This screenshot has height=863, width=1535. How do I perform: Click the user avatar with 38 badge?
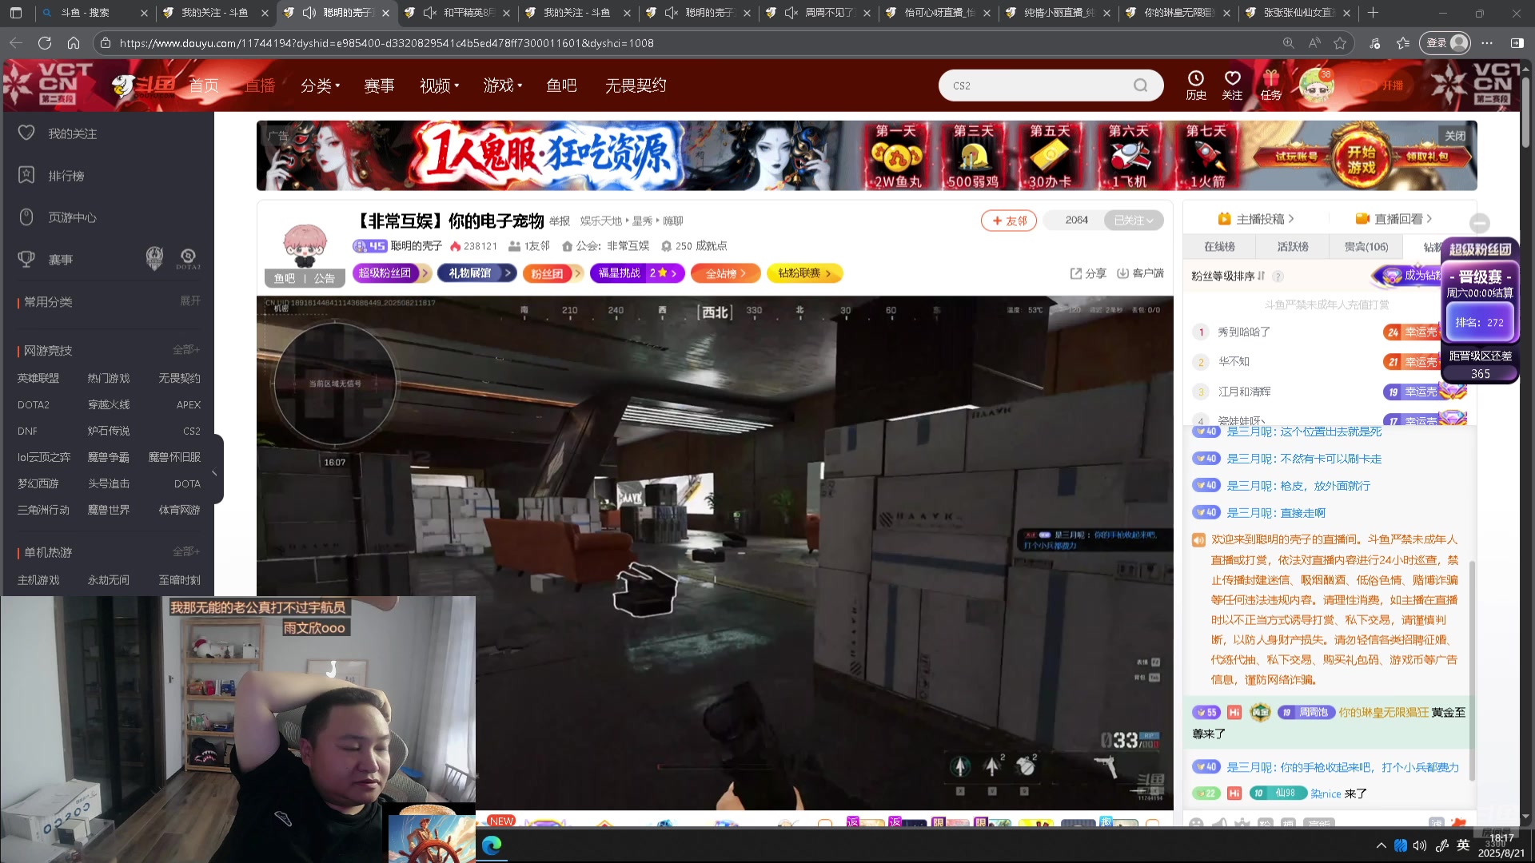pyautogui.click(x=1315, y=85)
